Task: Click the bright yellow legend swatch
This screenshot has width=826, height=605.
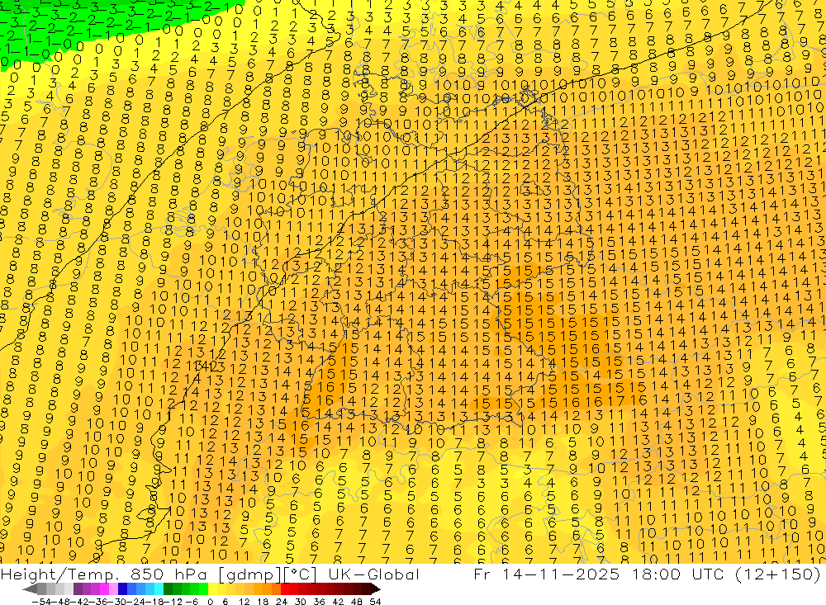Action: 213,588
